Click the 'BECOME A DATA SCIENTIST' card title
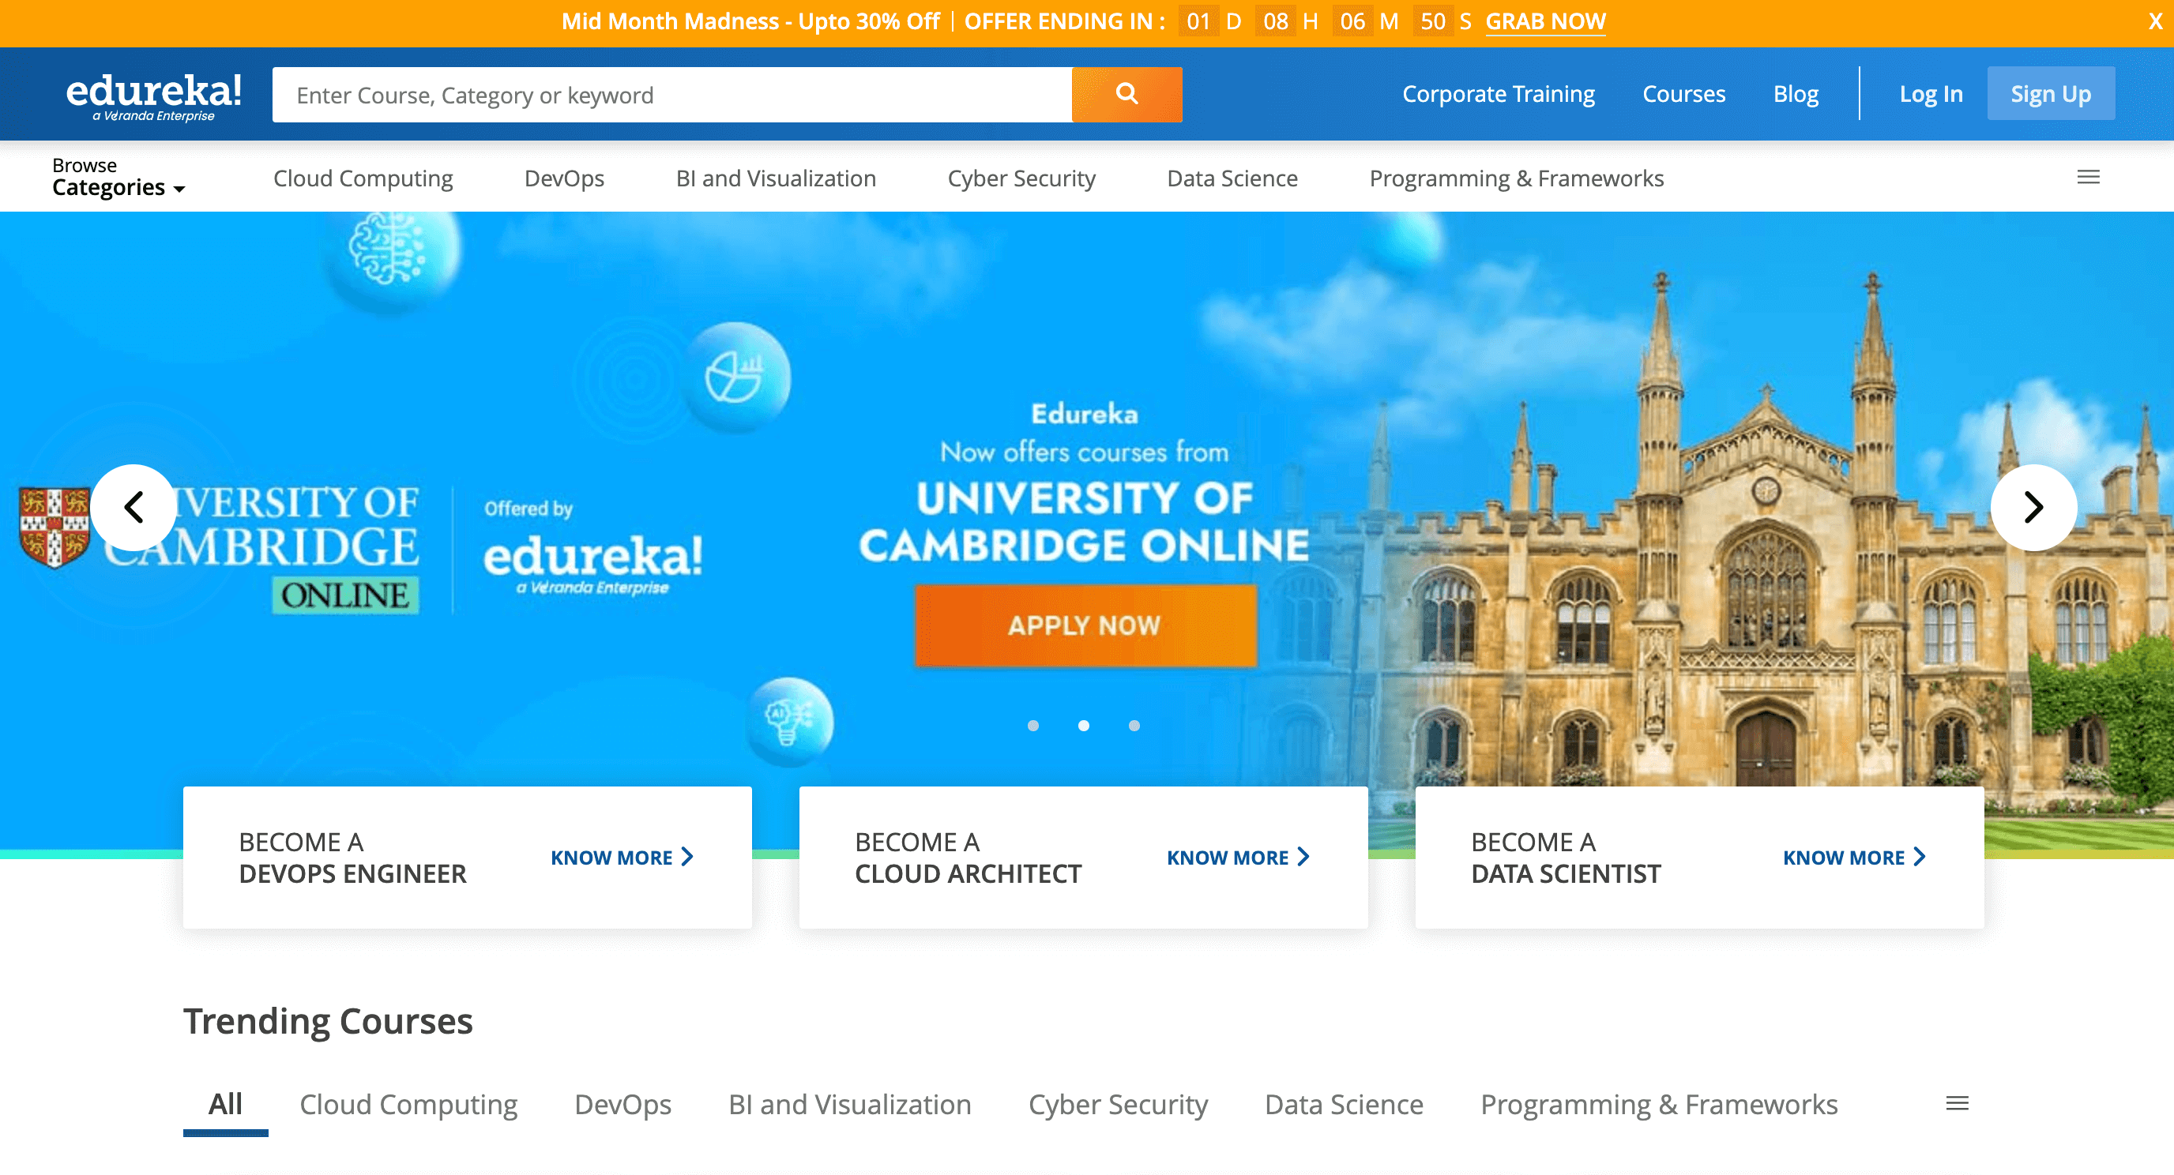2174x1175 pixels. tap(1567, 858)
